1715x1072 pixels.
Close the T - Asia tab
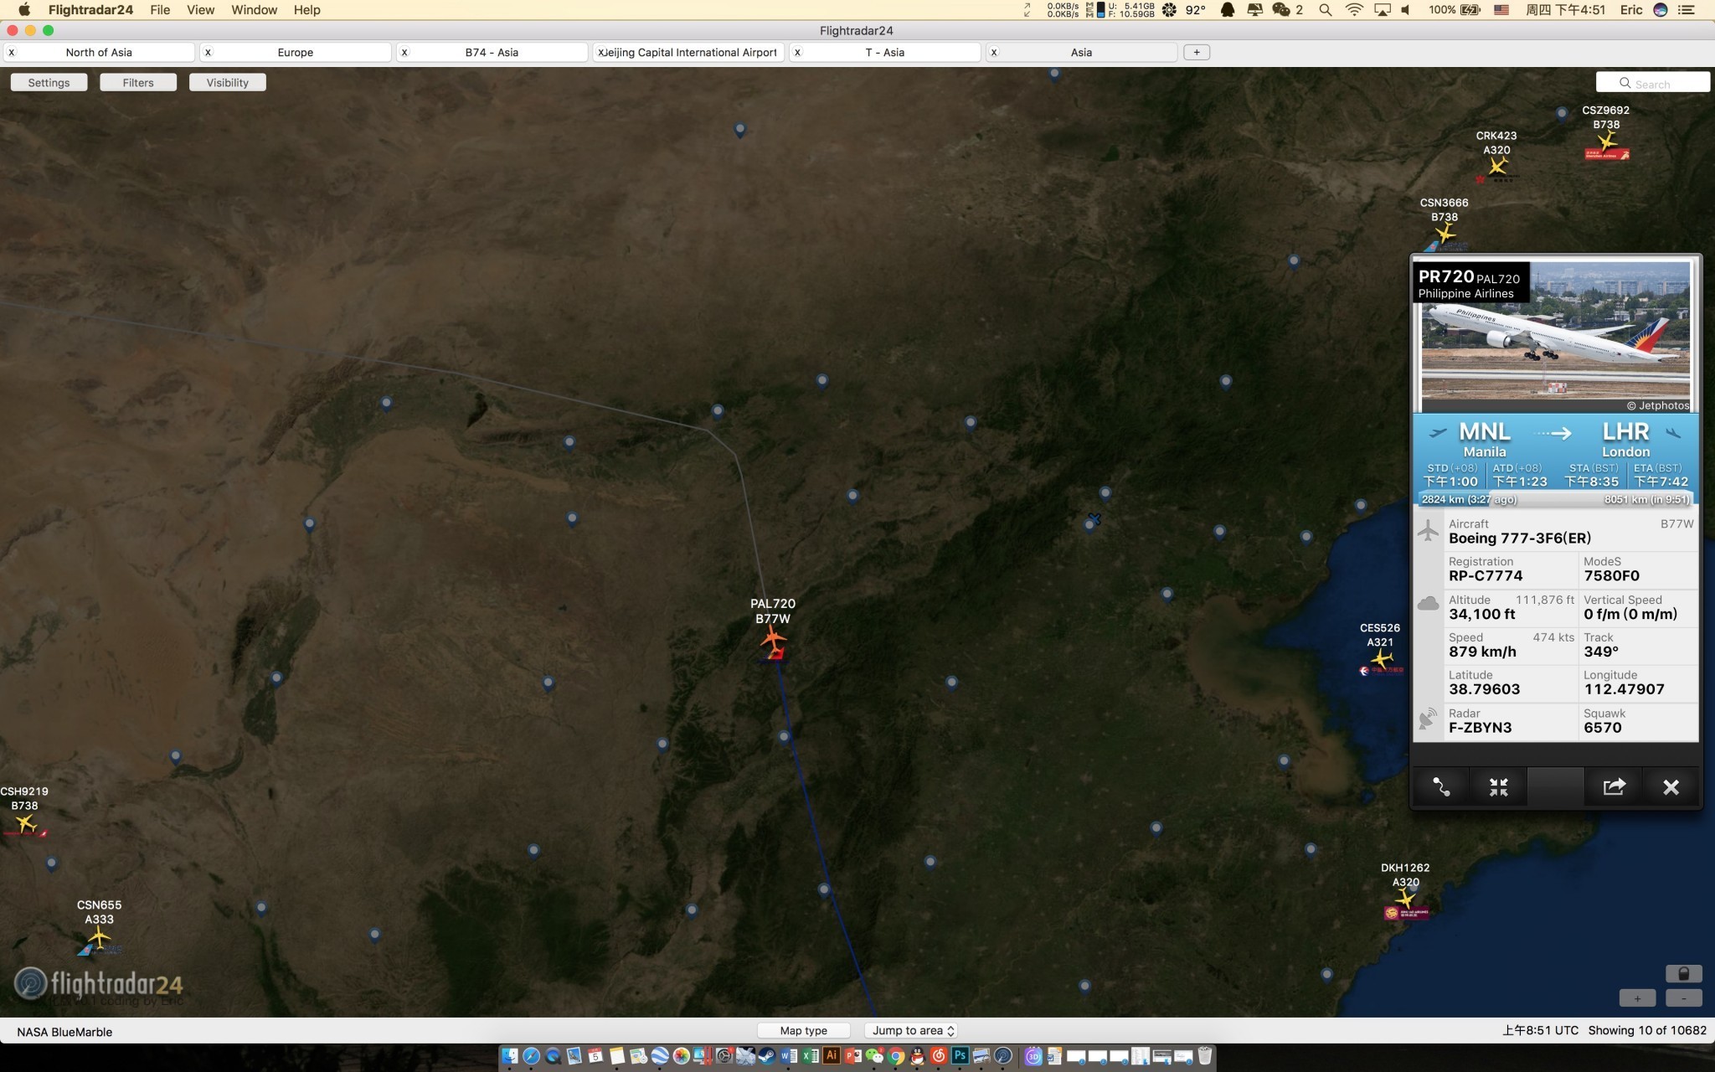(797, 52)
